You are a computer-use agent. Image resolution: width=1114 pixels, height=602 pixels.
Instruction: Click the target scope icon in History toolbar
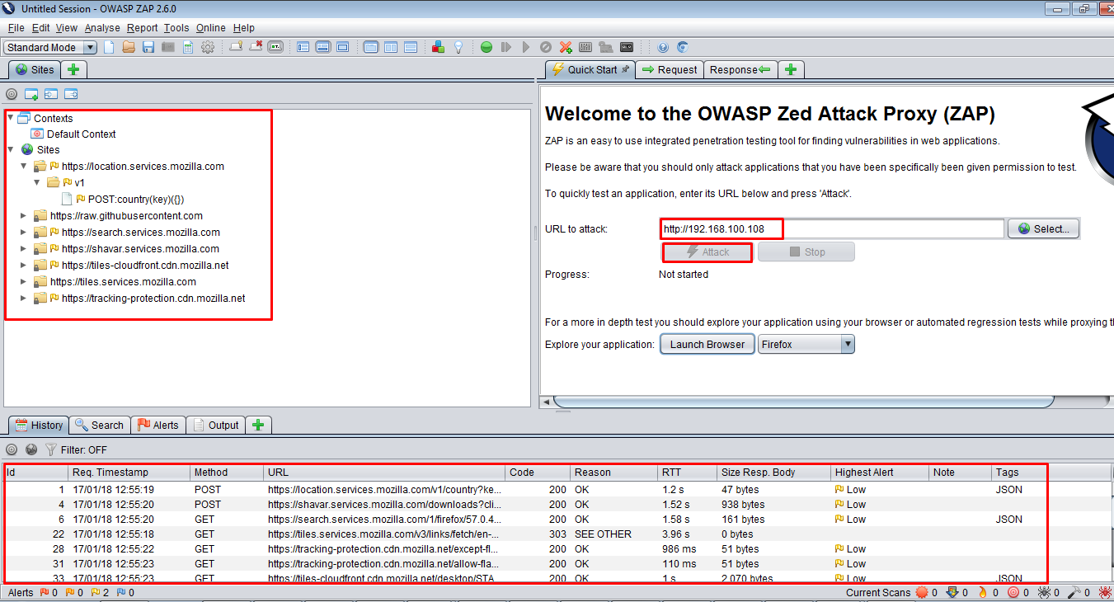tap(12, 449)
